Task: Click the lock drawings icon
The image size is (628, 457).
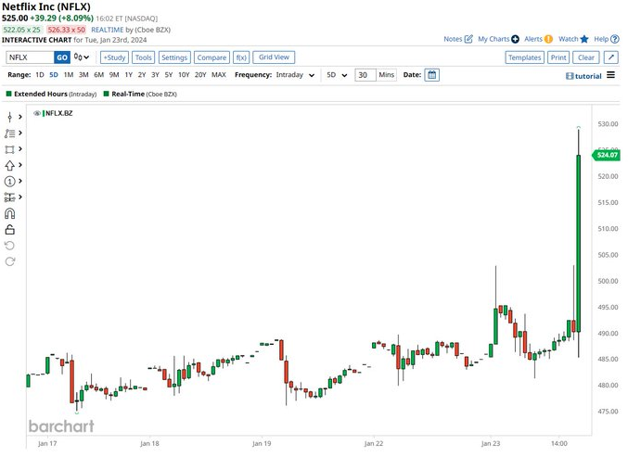Action: [10, 229]
